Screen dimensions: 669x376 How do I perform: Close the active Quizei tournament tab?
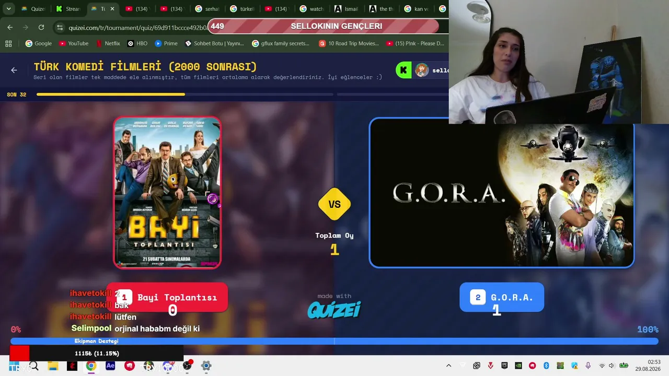click(112, 9)
